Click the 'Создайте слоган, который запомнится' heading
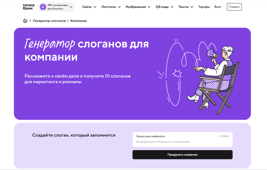Viewport: 267px width, 170px height. click(x=74, y=135)
